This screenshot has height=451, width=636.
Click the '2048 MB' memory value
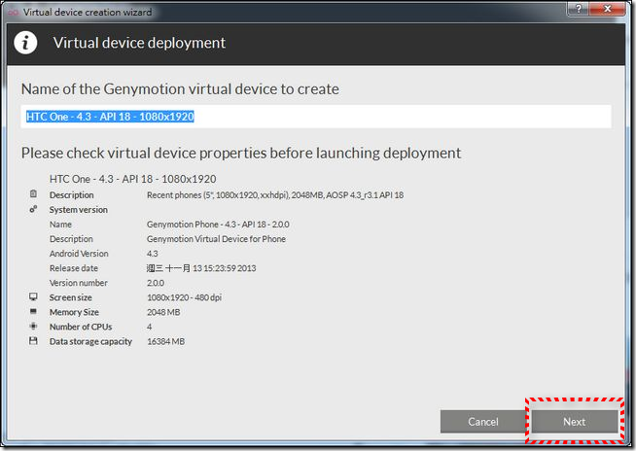point(163,312)
